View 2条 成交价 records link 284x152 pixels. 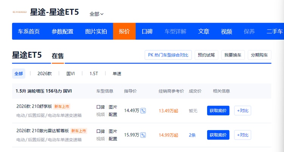193,135
